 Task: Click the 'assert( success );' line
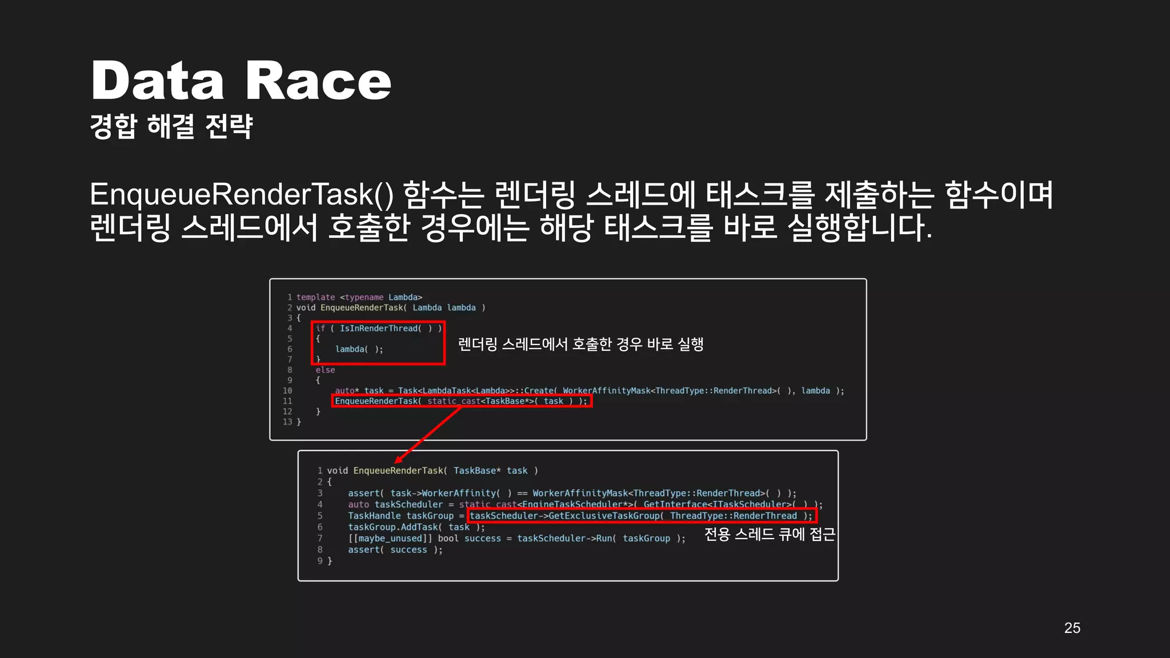tap(395, 549)
